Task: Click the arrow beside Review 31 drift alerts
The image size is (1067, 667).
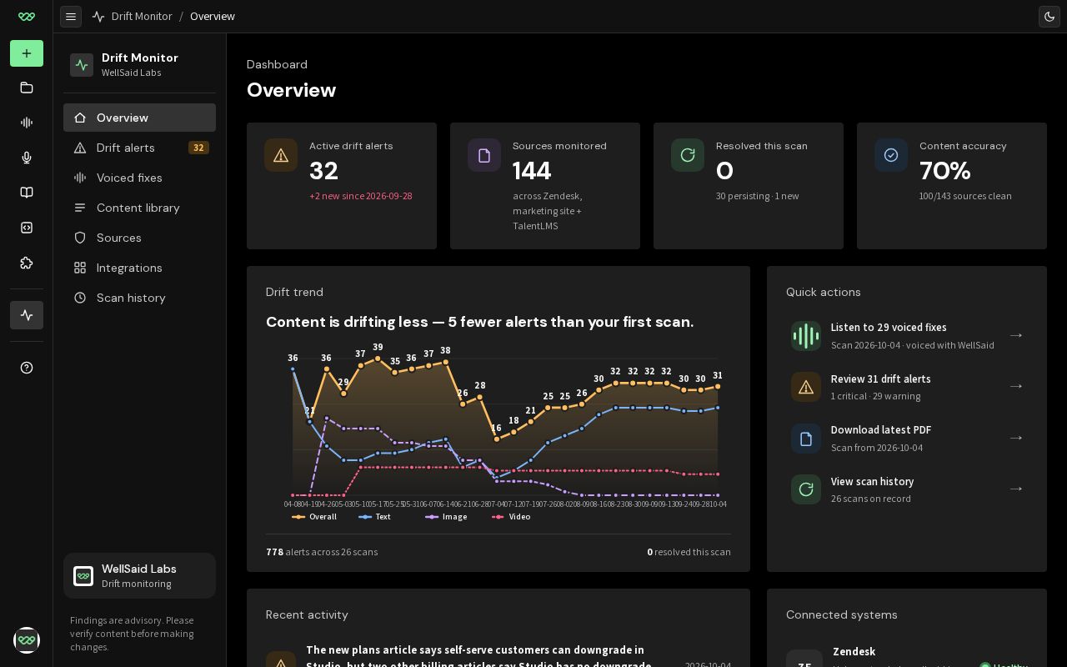Action: tap(1016, 387)
